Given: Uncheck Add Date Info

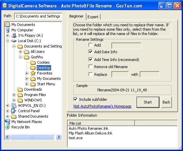Looking at the screenshot, I should point(90,52).
